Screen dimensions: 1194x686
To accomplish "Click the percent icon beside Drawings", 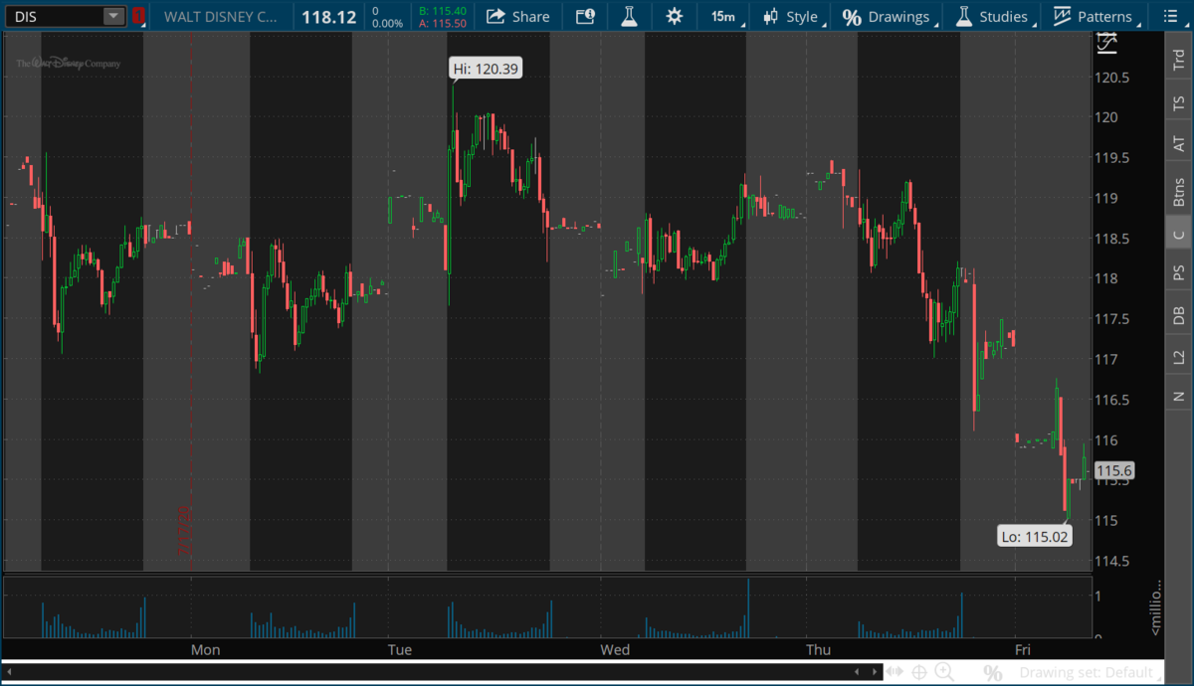I will pyautogui.click(x=851, y=16).
